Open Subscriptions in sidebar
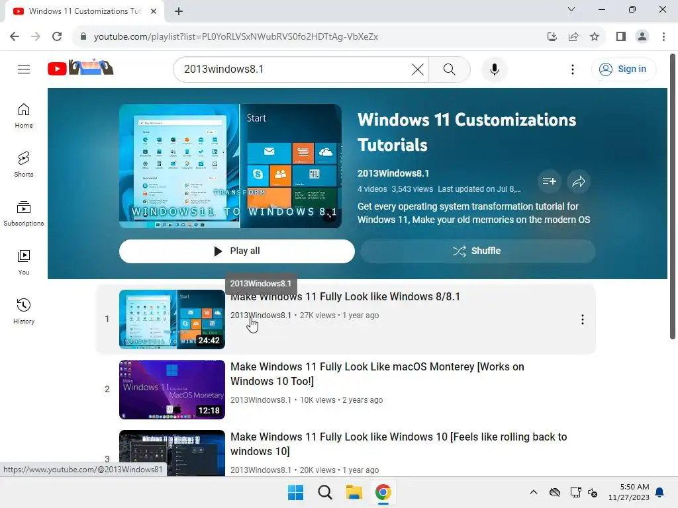The width and height of the screenshot is (678, 508). tap(24, 214)
